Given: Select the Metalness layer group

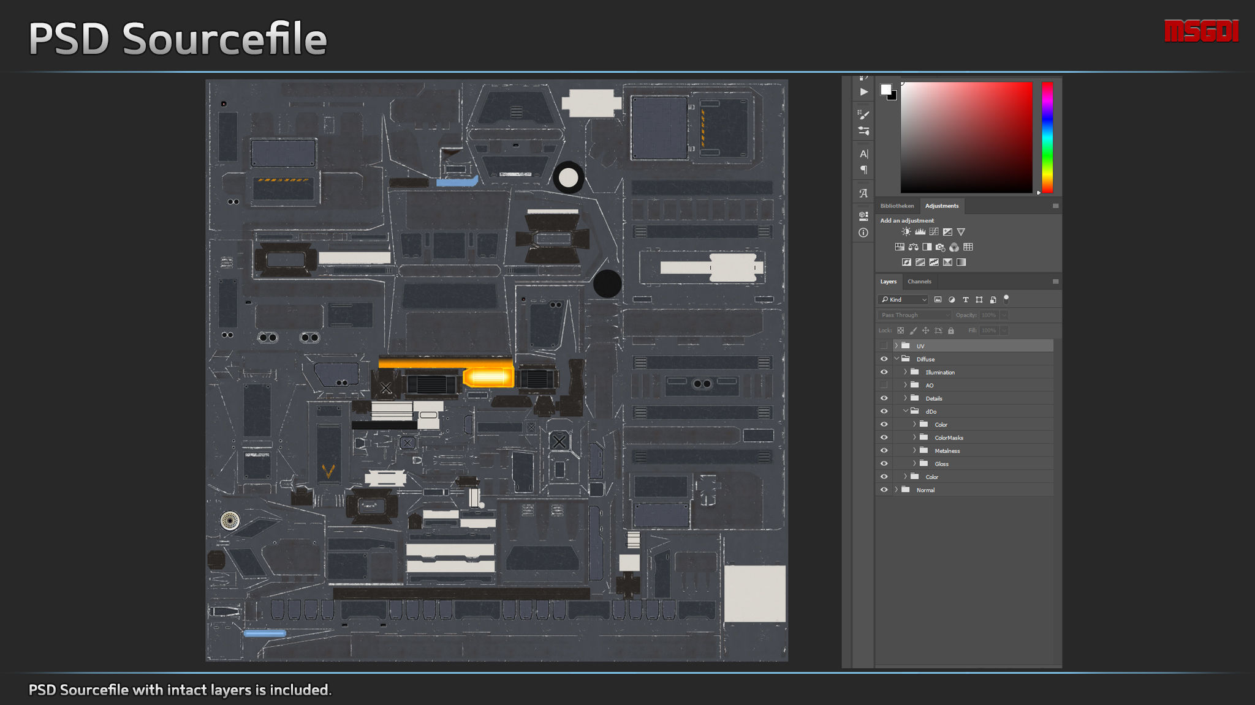Looking at the screenshot, I should point(947,451).
